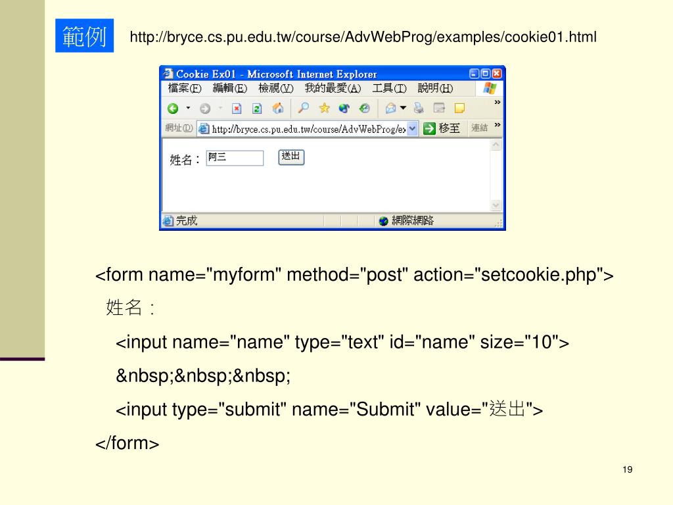Image resolution: width=673 pixels, height=505 pixels.
Task: Open the address bar URL dropdown
Action: (412, 128)
